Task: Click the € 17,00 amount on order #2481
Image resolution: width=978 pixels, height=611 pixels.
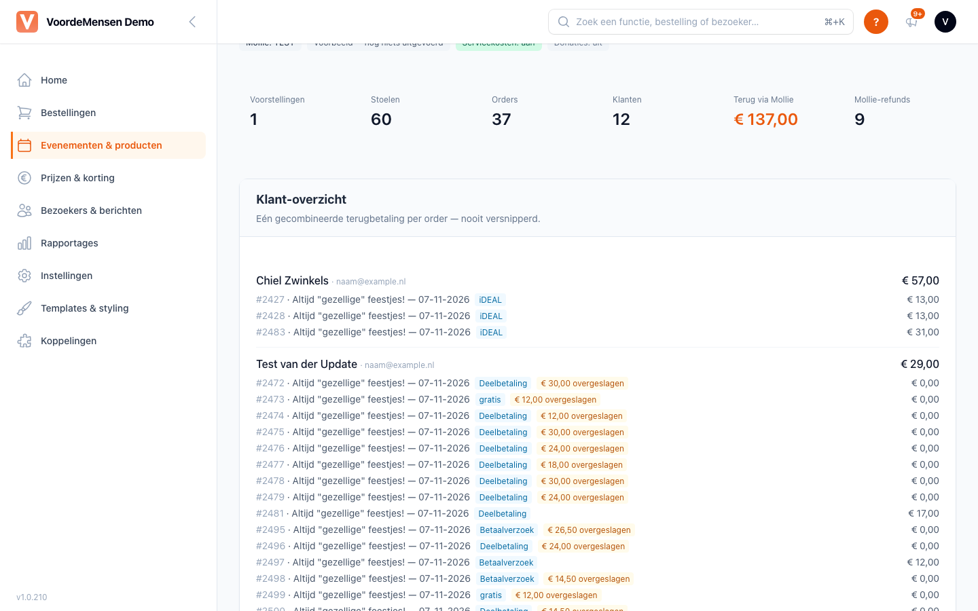Action: click(x=924, y=513)
